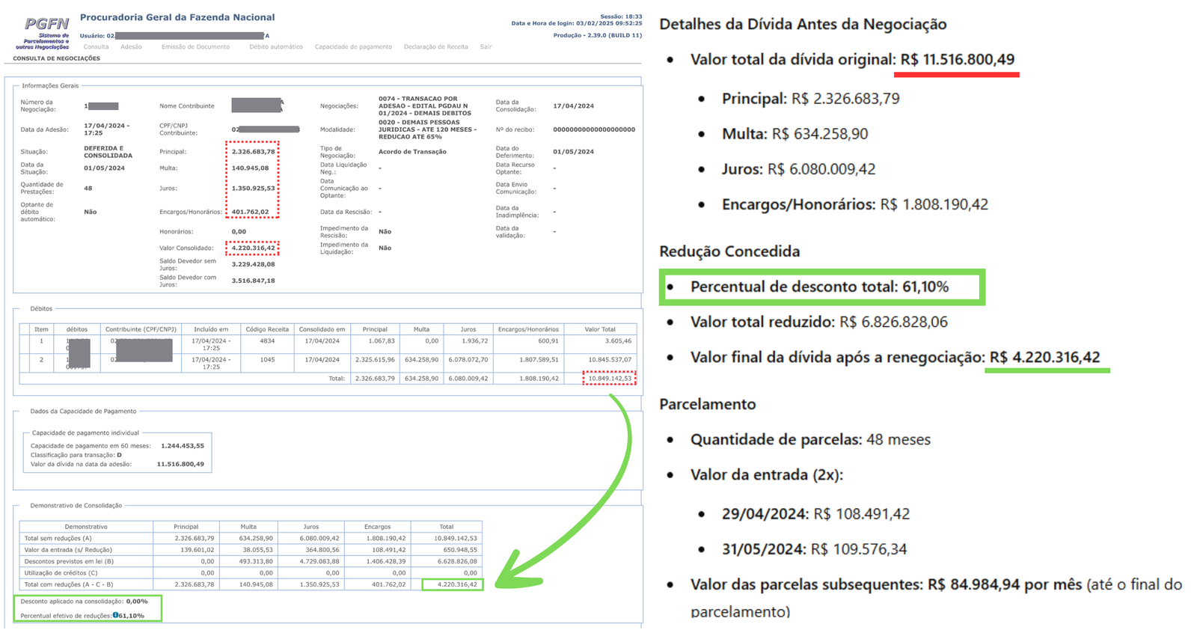Go to Declaração de Receita menu
The image size is (1197, 636).
click(435, 47)
